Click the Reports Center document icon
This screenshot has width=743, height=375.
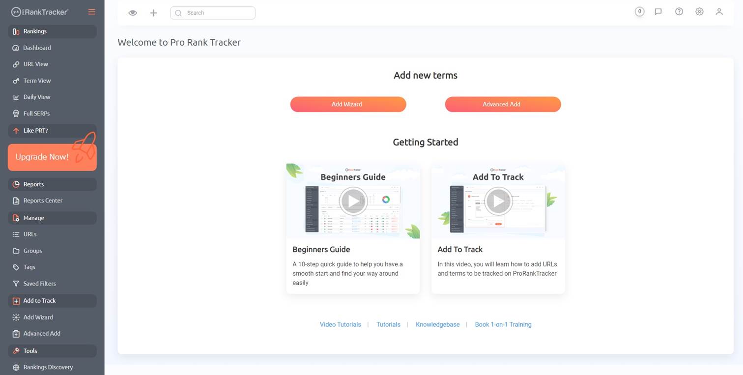click(16, 201)
